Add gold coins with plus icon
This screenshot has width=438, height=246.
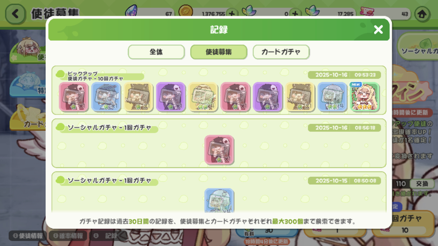click(x=232, y=14)
